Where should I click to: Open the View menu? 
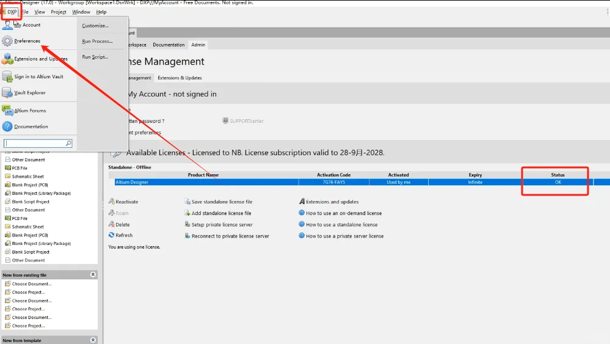(x=40, y=12)
